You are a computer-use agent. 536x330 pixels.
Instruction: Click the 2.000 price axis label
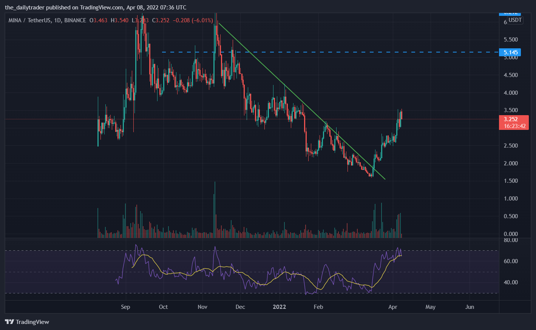[x=511, y=163]
